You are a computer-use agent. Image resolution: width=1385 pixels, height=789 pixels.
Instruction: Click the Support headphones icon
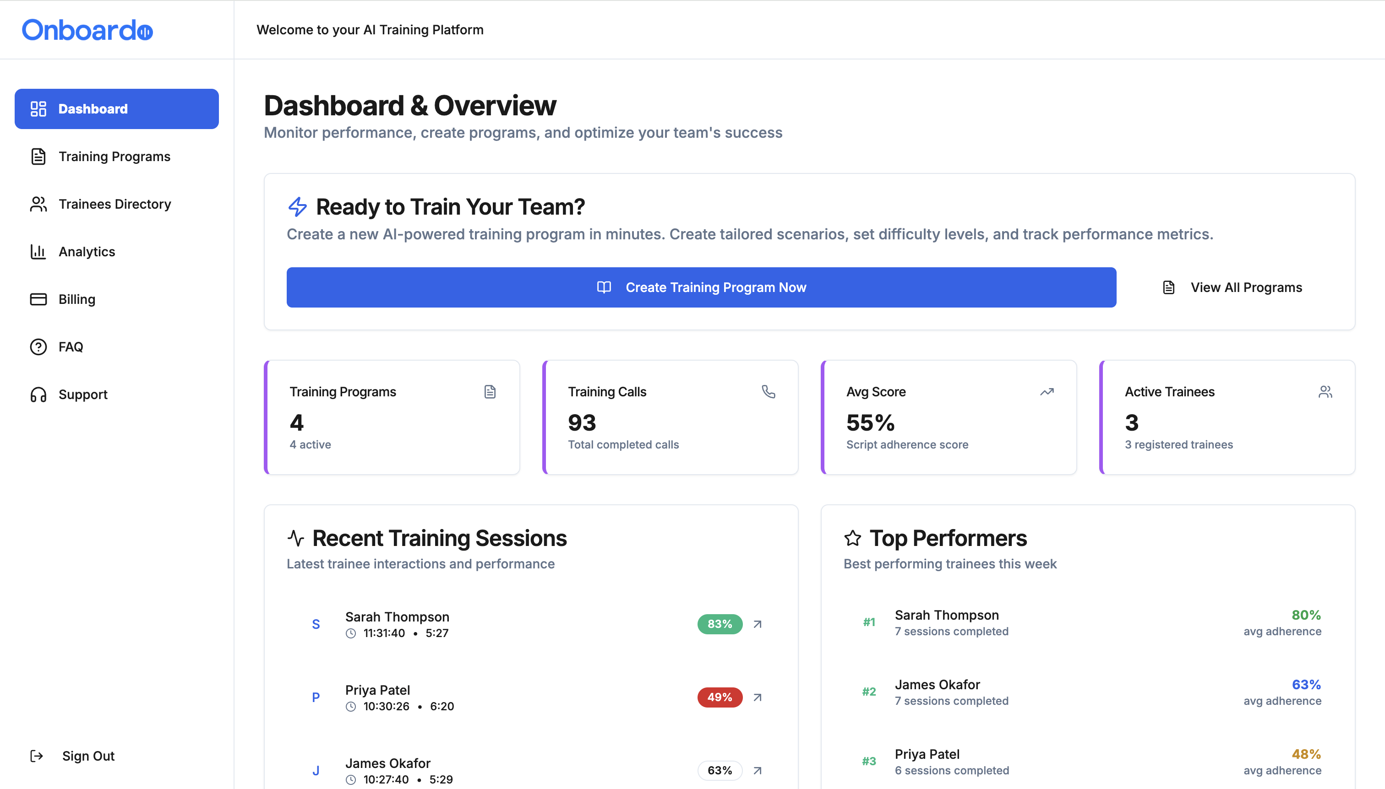pos(38,394)
